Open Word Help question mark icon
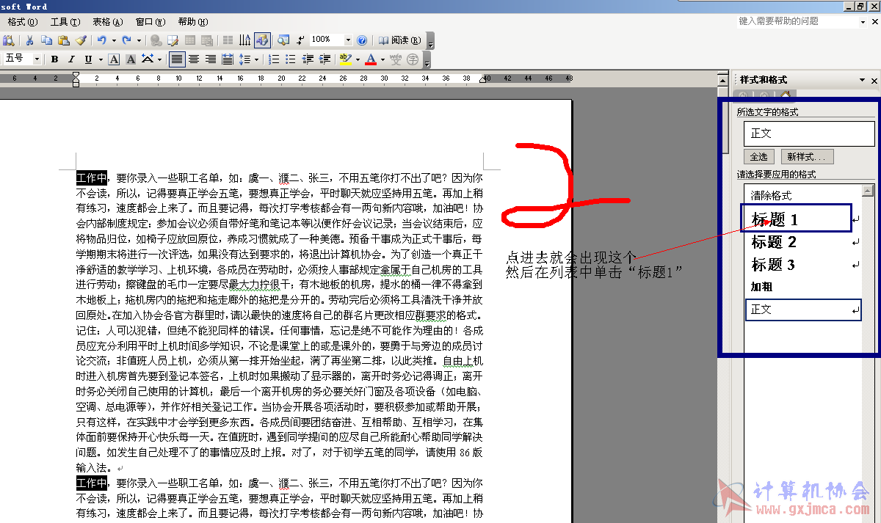The width and height of the screenshot is (881, 523). pyautogui.click(x=361, y=40)
